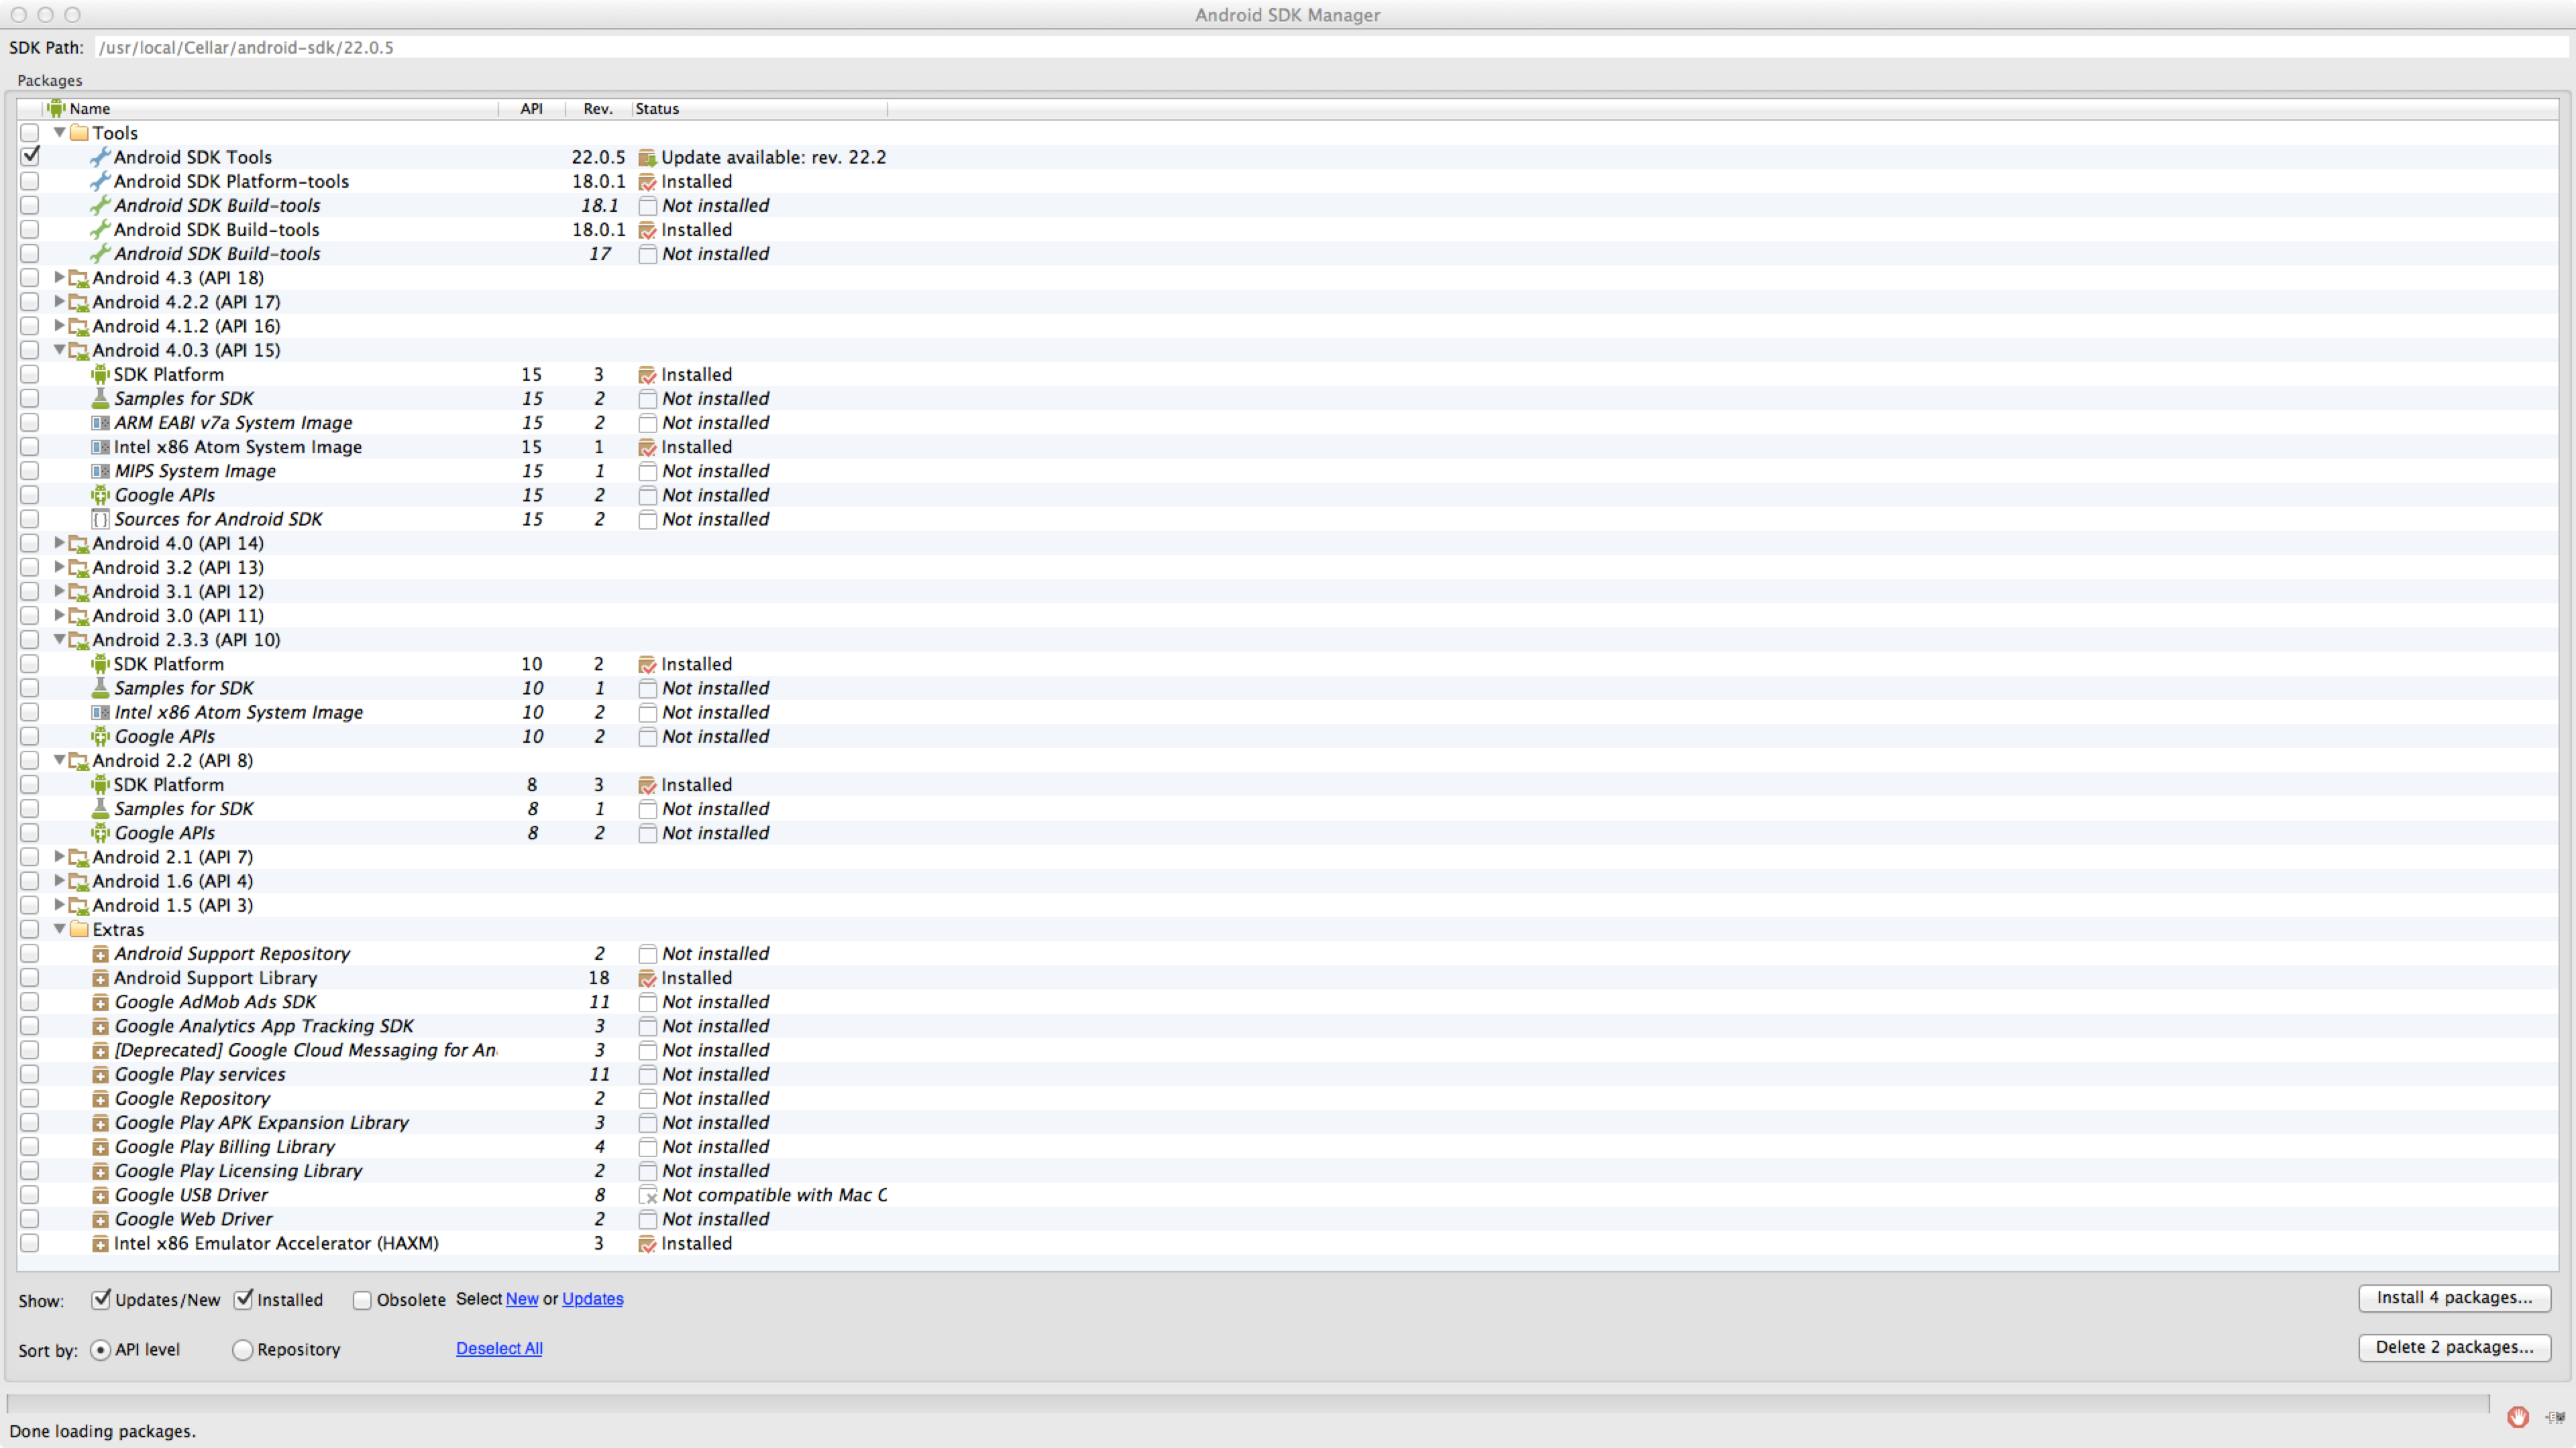Click the Android 4.3 (API 18) folder icon
The image size is (2576, 1448).
[79, 278]
